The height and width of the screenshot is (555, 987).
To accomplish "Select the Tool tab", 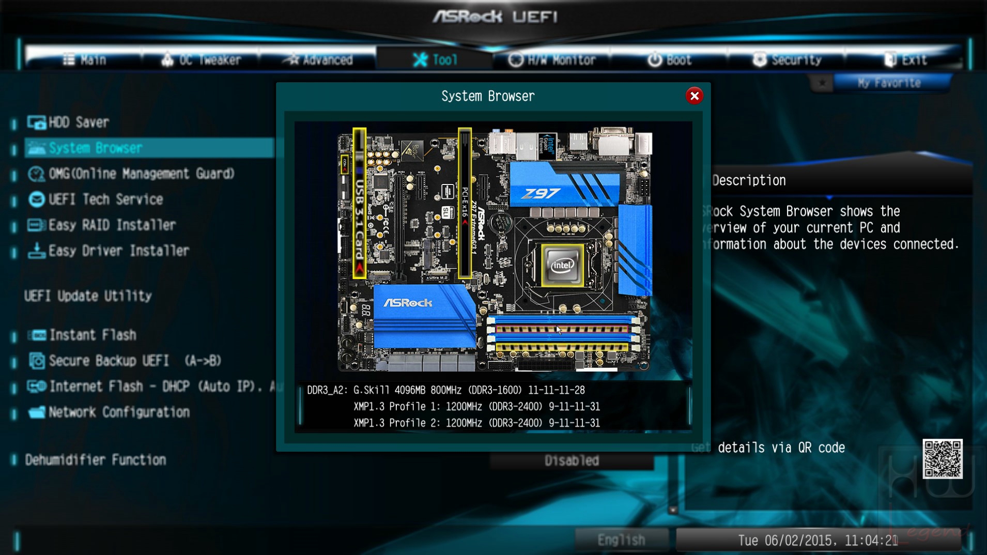I will [x=435, y=60].
